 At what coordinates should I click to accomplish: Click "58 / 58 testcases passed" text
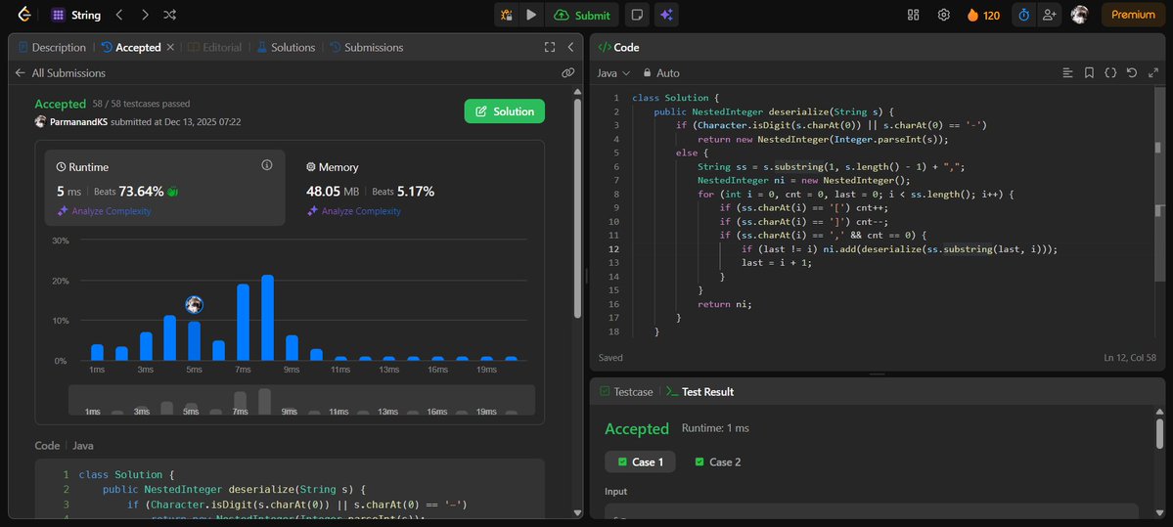point(142,104)
